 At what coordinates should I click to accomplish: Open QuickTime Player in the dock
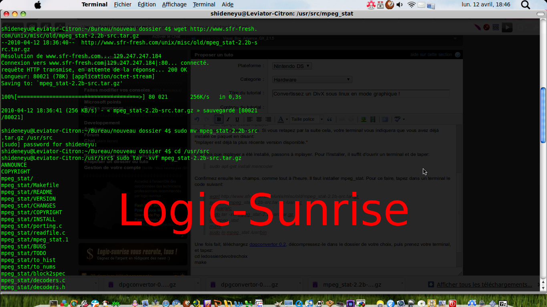[299, 303]
